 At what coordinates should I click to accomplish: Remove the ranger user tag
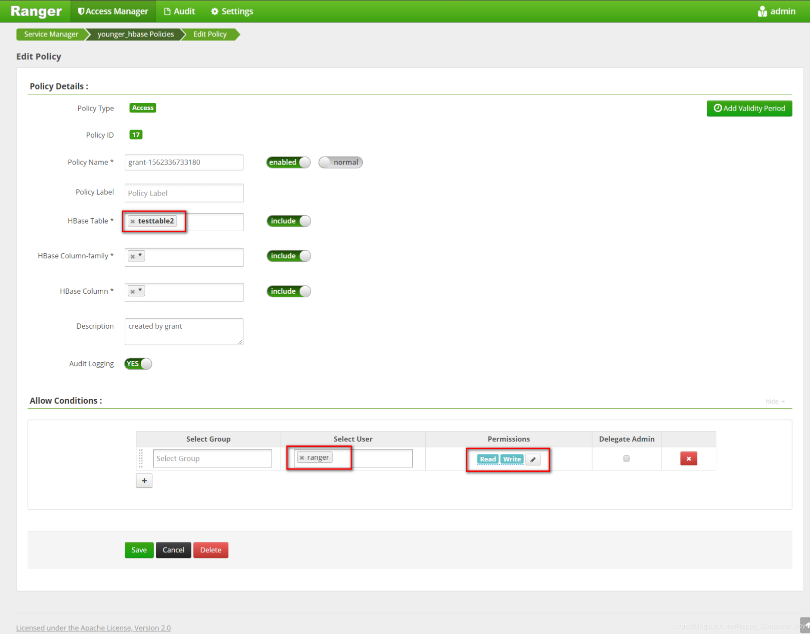(x=302, y=458)
